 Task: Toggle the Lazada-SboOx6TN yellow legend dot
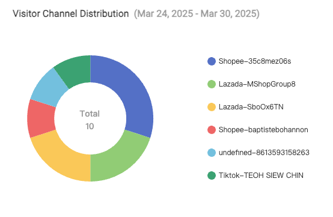pyautogui.click(x=212, y=107)
